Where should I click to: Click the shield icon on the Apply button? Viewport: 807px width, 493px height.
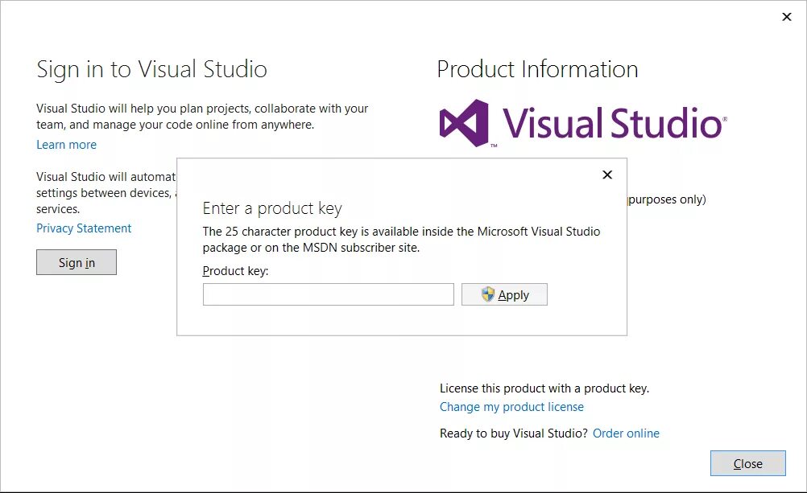[488, 294]
